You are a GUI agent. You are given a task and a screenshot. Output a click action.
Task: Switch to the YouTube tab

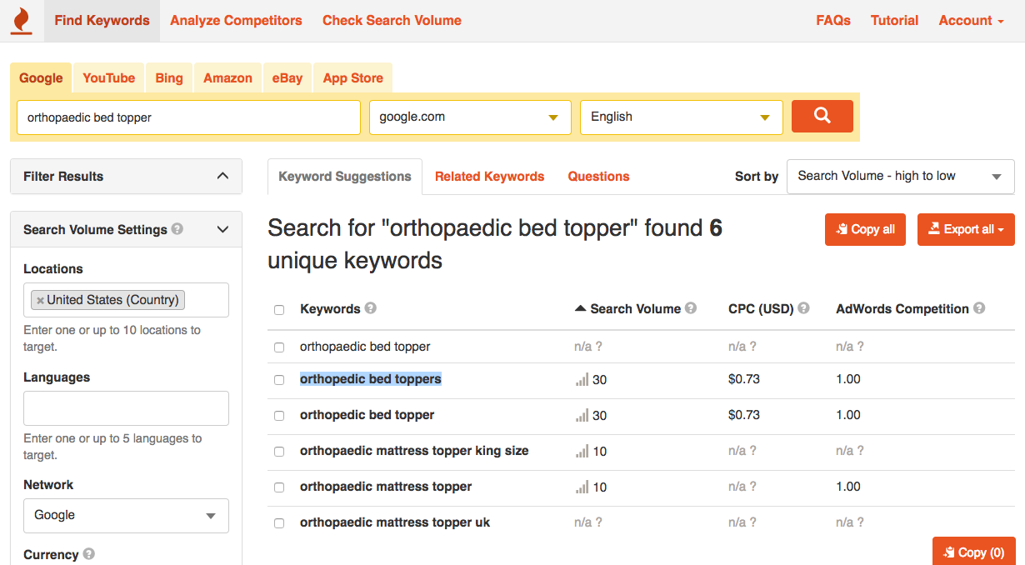108,78
